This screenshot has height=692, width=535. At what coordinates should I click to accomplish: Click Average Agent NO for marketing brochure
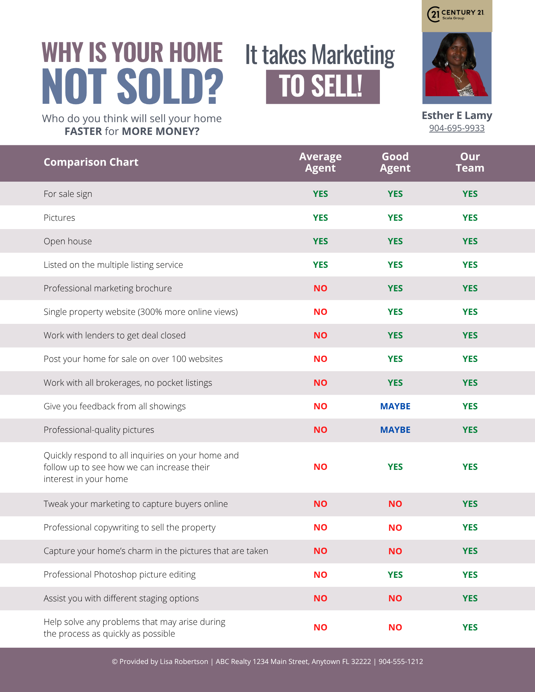pyautogui.click(x=320, y=288)
